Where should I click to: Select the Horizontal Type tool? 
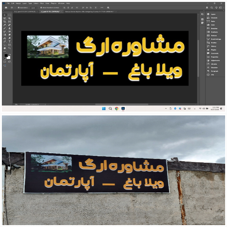point(9,42)
